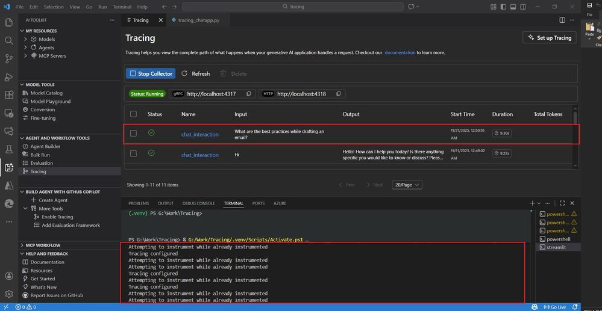Create a new terminal with plus icon
Viewport: 602px width, 311px height.
[533, 203]
